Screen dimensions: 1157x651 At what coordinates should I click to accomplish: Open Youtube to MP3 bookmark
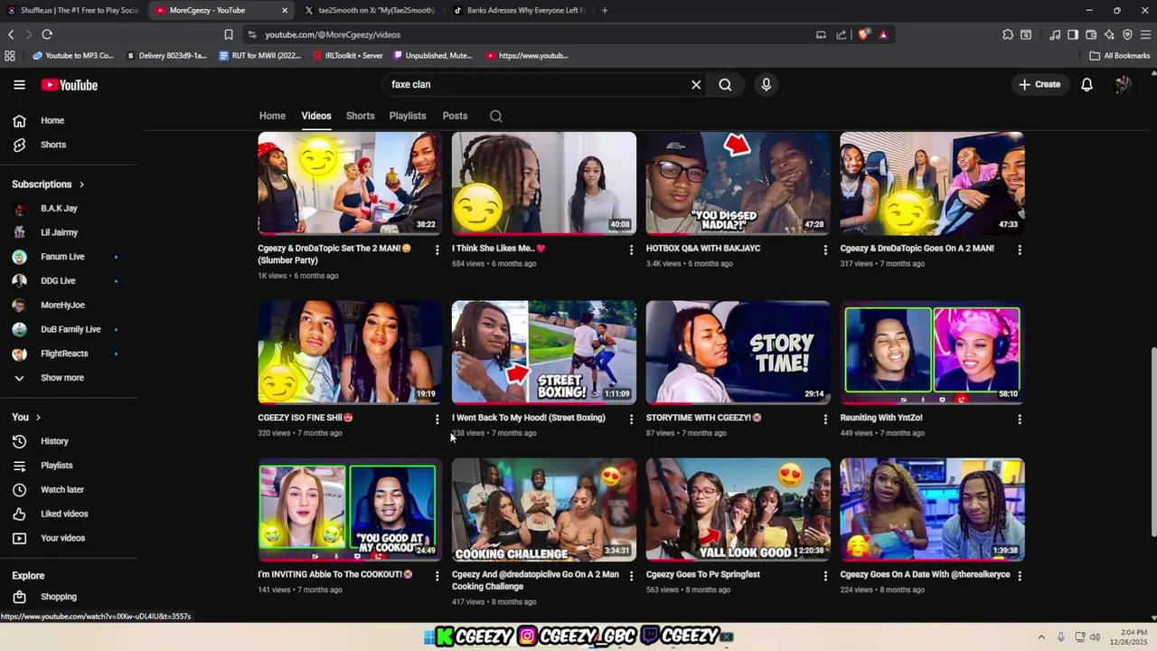pyautogui.click(x=73, y=55)
